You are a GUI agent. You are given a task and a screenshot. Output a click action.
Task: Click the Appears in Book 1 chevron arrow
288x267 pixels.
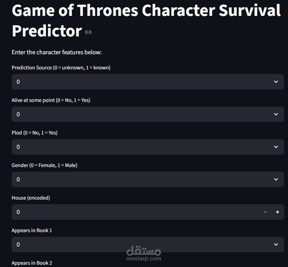276,245
